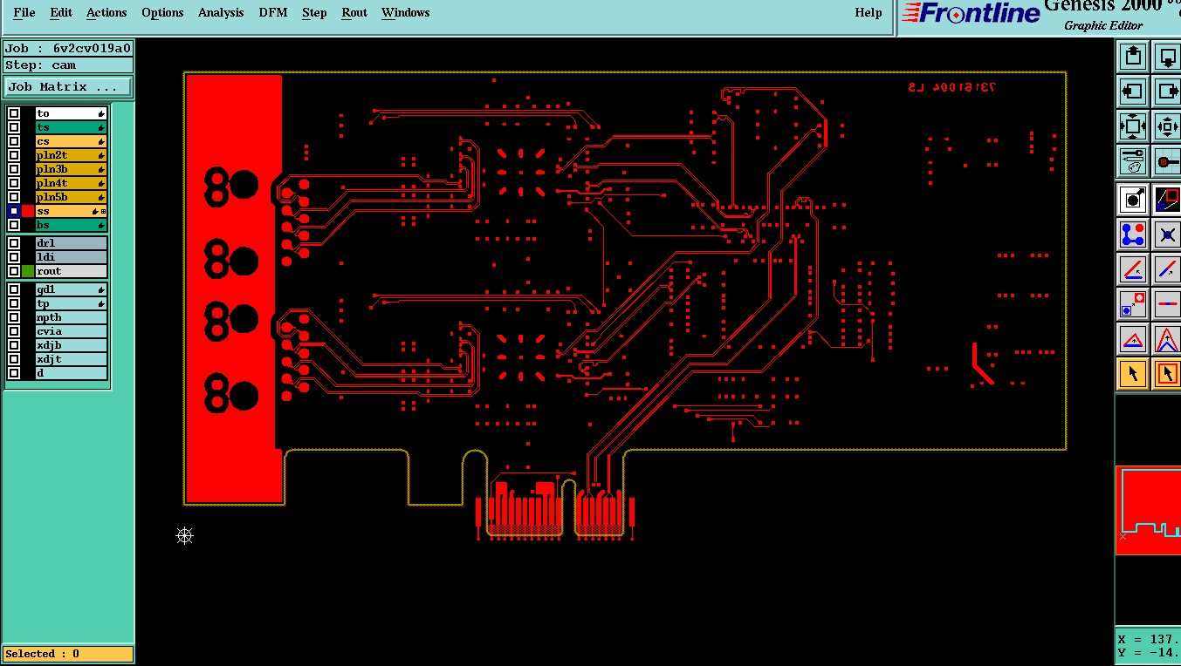Enable the checkbox for layer pln2t
Image resolution: width=1181 pixels, height=666 pixels.
14,155
